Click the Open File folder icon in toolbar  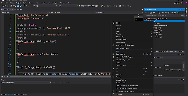[15, 6]
